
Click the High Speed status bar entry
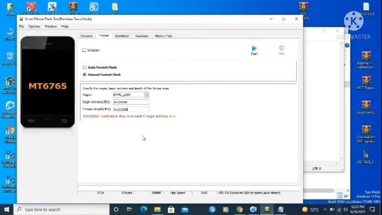click(x=178, y=193)
